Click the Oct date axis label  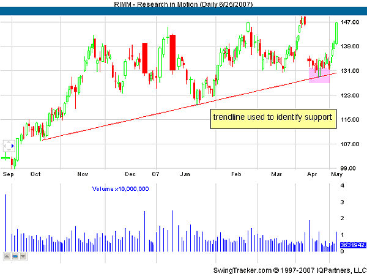(x=35, y=174)
